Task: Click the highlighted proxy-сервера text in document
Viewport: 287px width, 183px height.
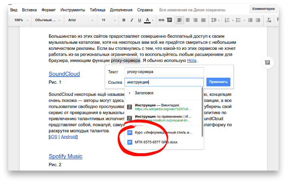Action: click(125, 60)
